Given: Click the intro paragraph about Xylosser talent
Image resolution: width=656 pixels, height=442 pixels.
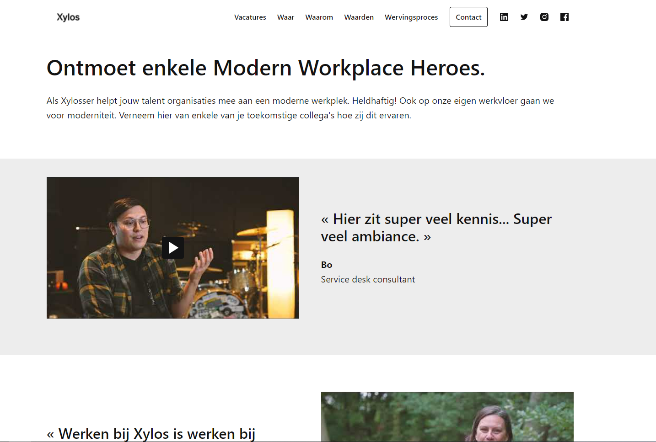Looking at the screenshot, I should (300, 108).
